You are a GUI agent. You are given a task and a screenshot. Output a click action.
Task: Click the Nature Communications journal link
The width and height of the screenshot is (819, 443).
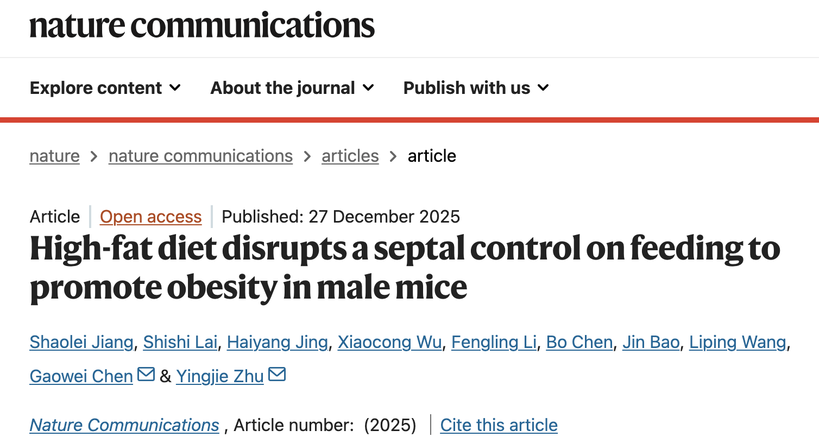124,425
